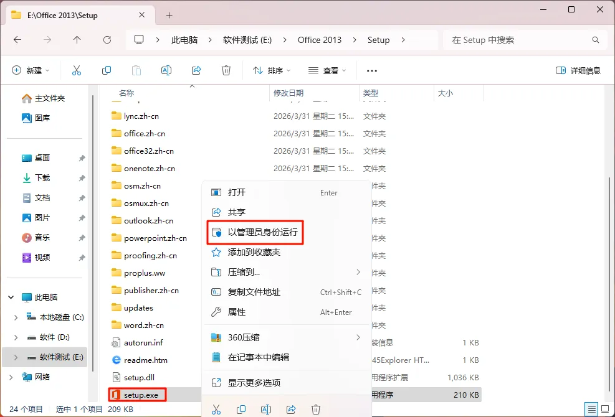Toggle the 详细信息 details pane
Image resolution: width=615 pixels, height=417 pixels.
(x=578, y=70)
